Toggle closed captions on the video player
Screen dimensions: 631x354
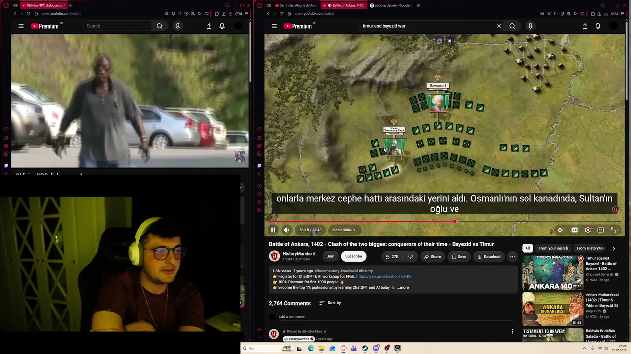click(x=574, y=230)
